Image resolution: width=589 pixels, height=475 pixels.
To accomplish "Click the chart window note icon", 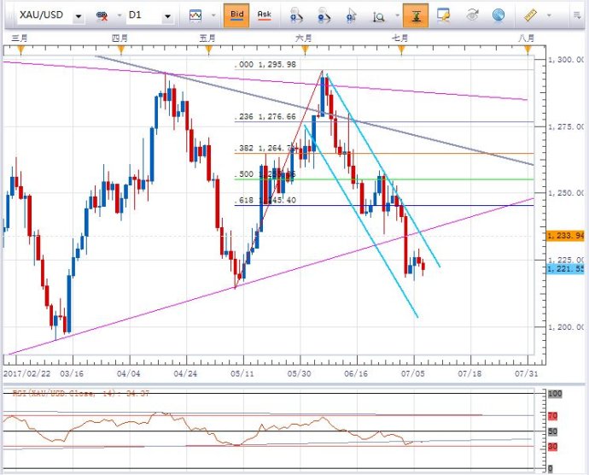I will coord(443,15).
